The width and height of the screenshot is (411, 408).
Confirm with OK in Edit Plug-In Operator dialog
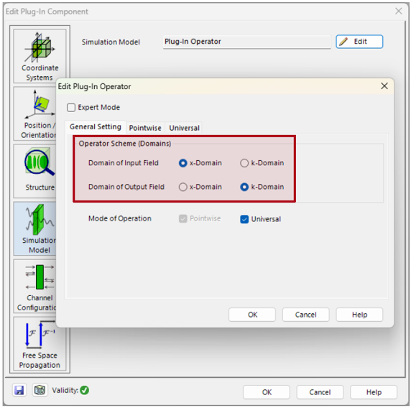point(252,315)
